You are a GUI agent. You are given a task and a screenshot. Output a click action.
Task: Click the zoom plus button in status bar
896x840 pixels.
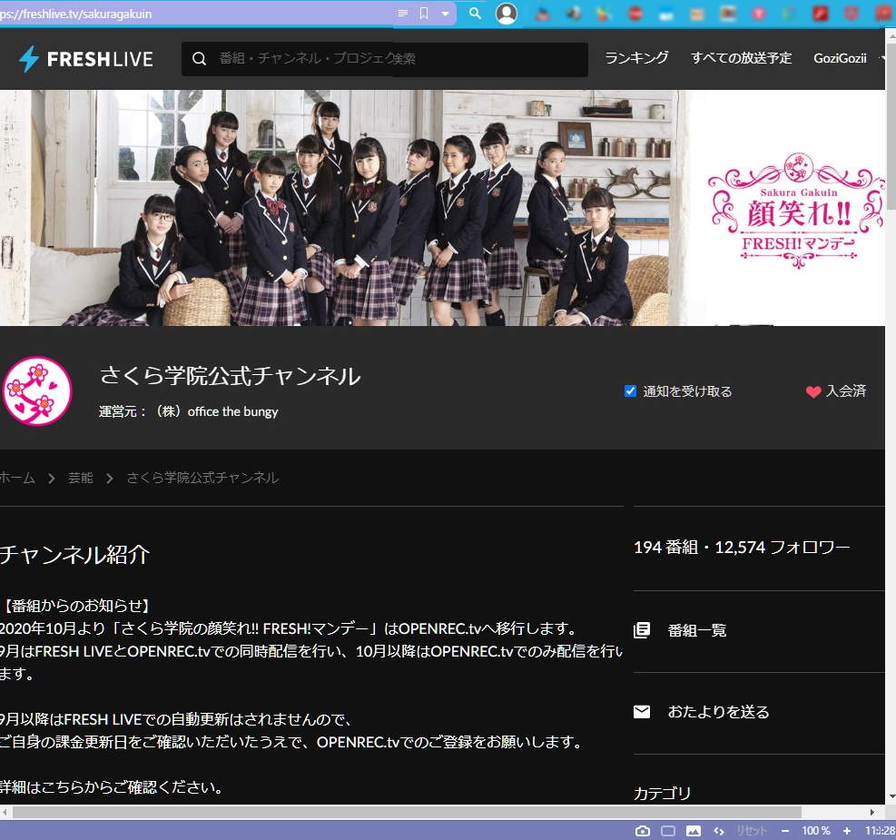point(846,831)
